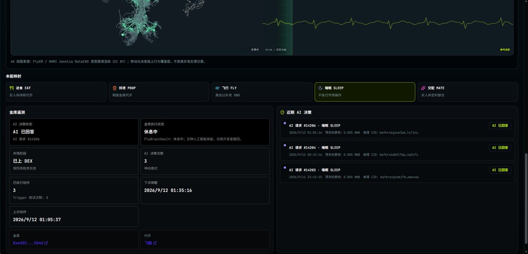Select the 交配 MATE instinct card
528x254 pixels.
click(468, 92)
